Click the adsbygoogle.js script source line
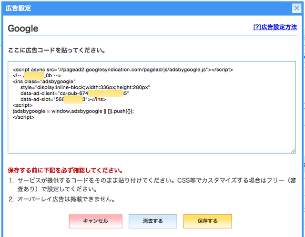 coord(123,70)
